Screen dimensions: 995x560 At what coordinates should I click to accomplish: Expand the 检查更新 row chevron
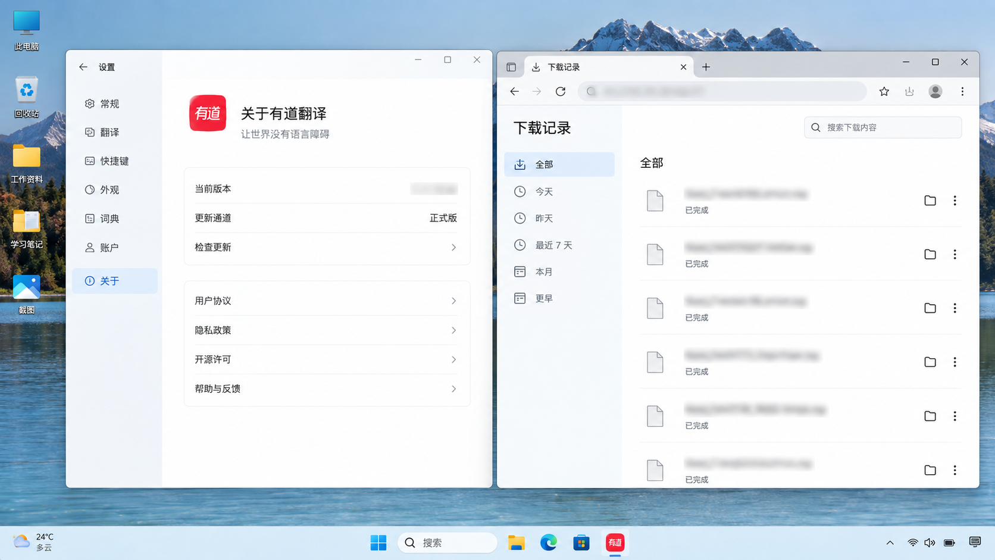(453, 248)
